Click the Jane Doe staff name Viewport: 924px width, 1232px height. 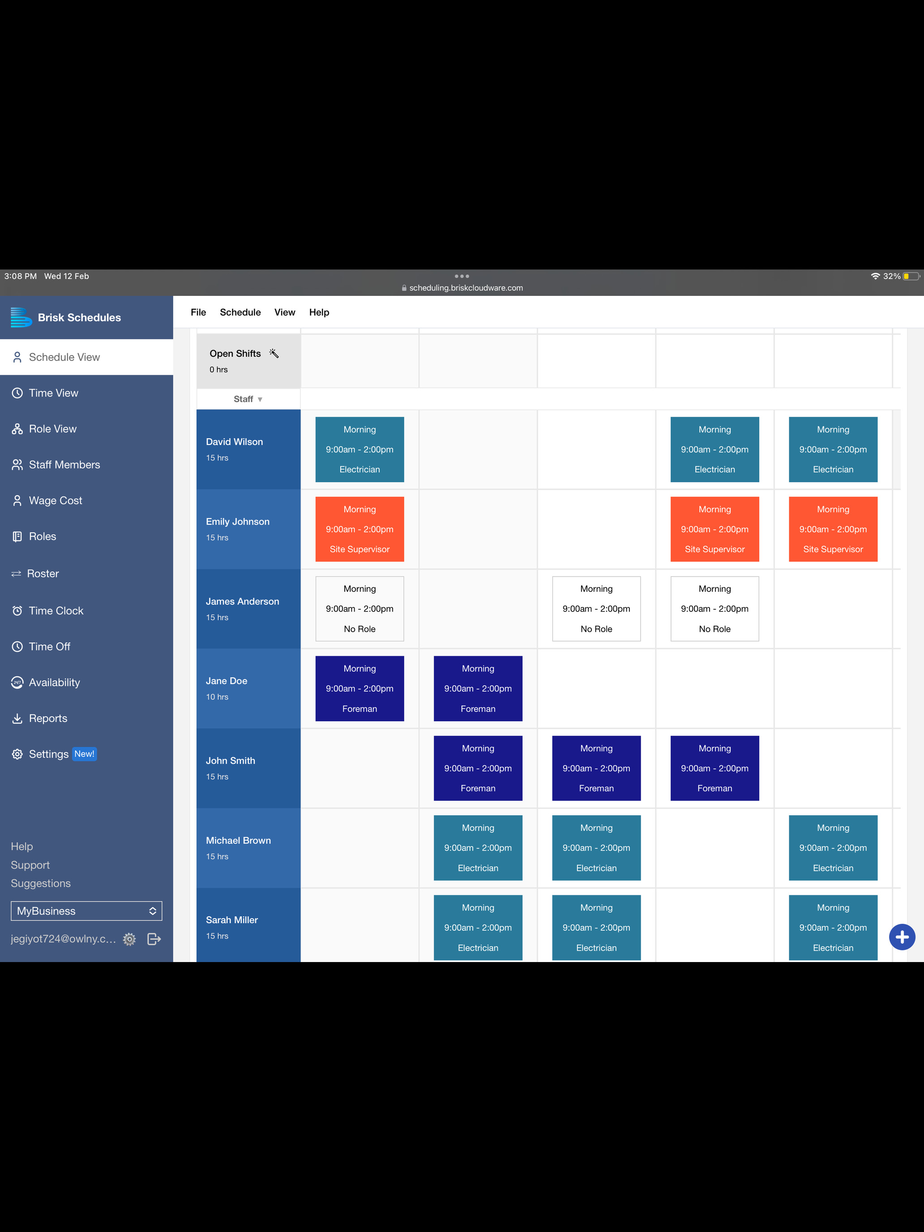[x=227, y=680]
